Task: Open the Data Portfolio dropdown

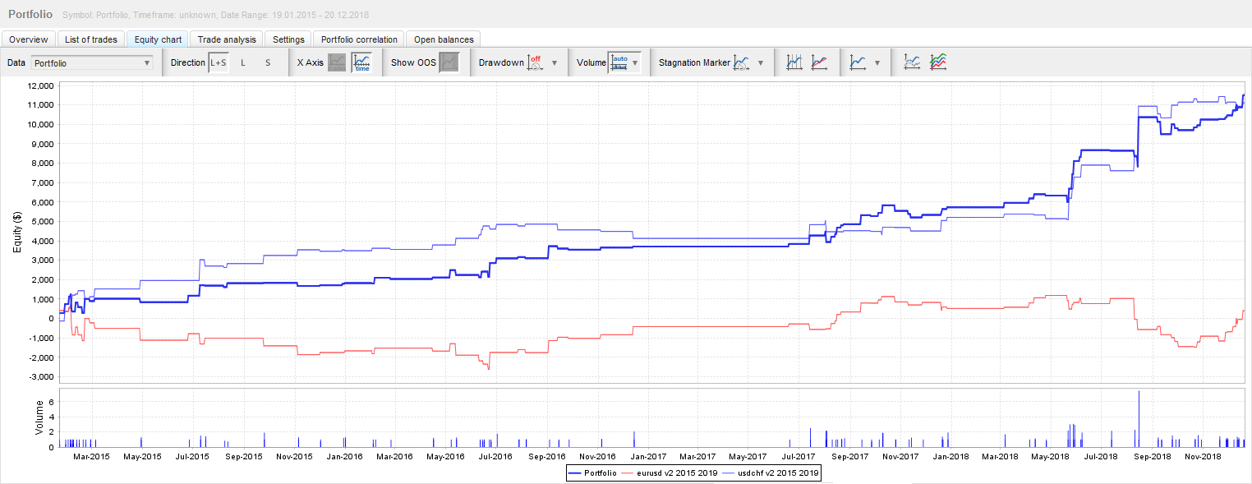Action: point(92,62)
